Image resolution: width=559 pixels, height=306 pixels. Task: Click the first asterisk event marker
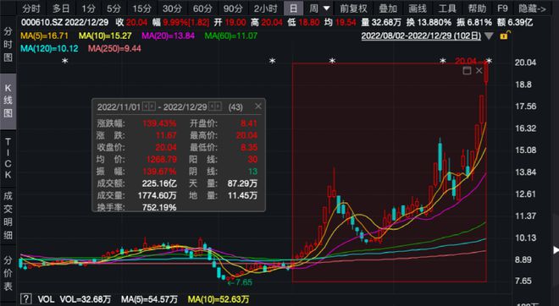click(65, 62)
